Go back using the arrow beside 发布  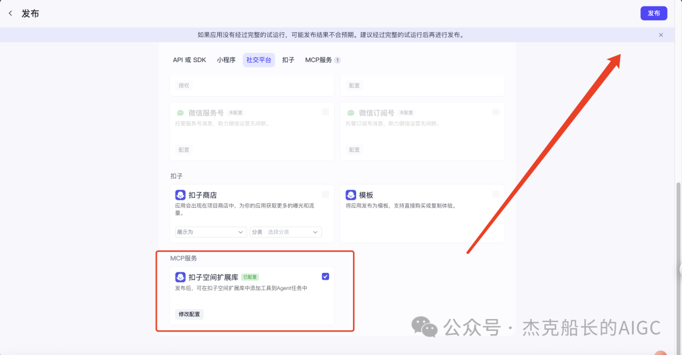[x=11, y=13]
